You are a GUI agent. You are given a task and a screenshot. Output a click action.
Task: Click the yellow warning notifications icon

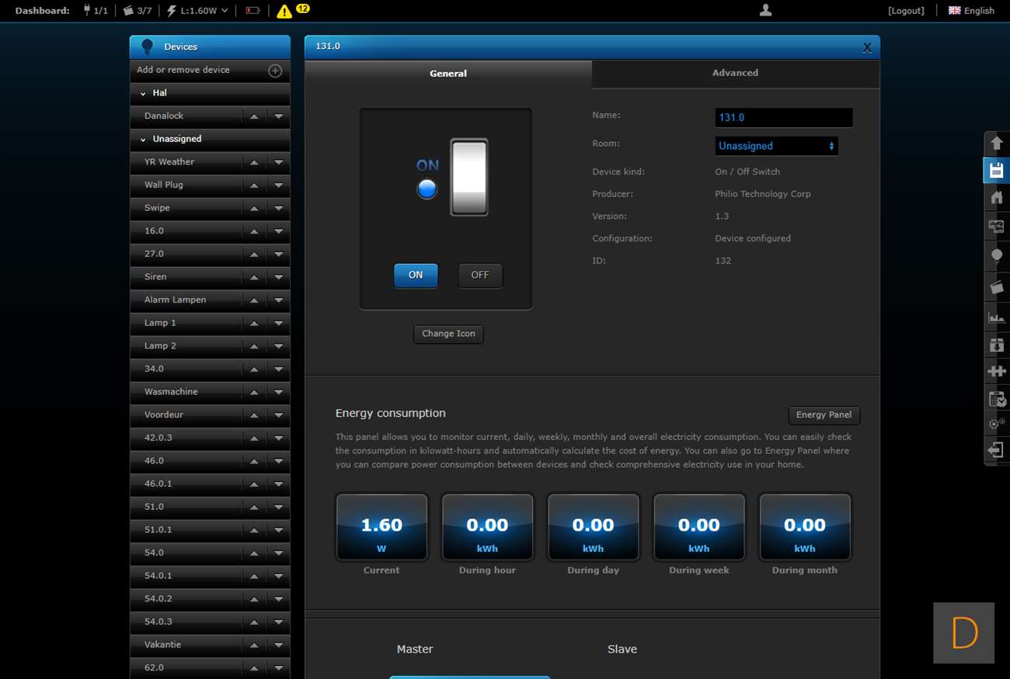coord(284,11)
